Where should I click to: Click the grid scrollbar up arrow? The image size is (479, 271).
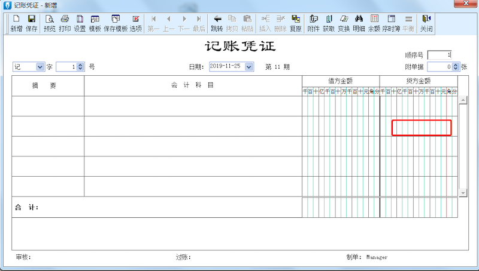click(463, 100)
